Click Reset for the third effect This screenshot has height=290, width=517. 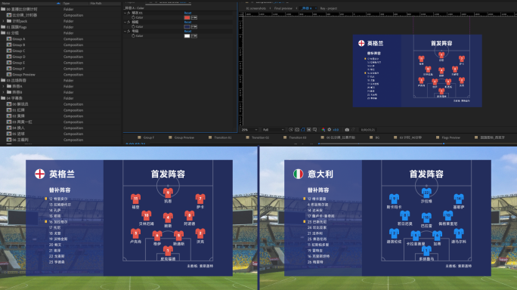coord(187,31)
